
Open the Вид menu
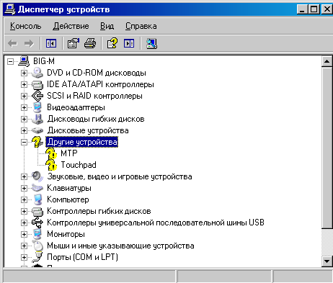coord(107,26)
